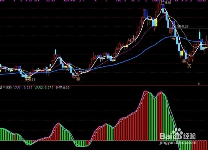
Task: Click the highest red histogram peak in indicator
Action: click(146, 115)
